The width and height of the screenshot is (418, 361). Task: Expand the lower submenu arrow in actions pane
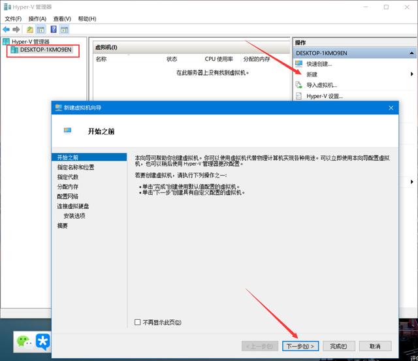412,181
